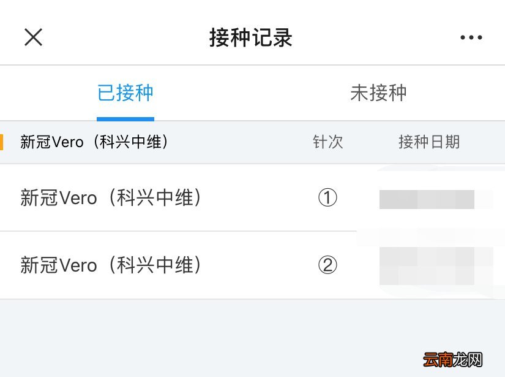Click the orange indicator bar on header row
Image resolution: width=505 pixels, height=377 pixels.
tap(2, 141)
